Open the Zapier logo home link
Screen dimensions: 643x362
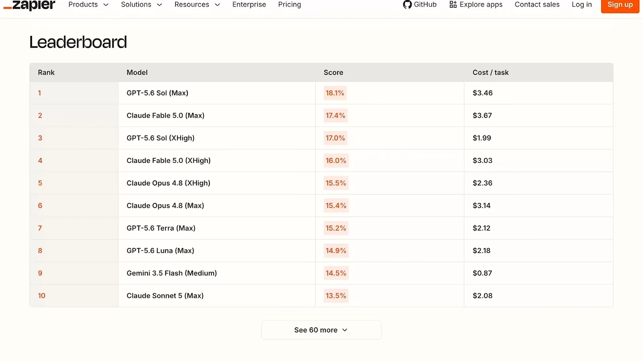(x=29, y=5)
